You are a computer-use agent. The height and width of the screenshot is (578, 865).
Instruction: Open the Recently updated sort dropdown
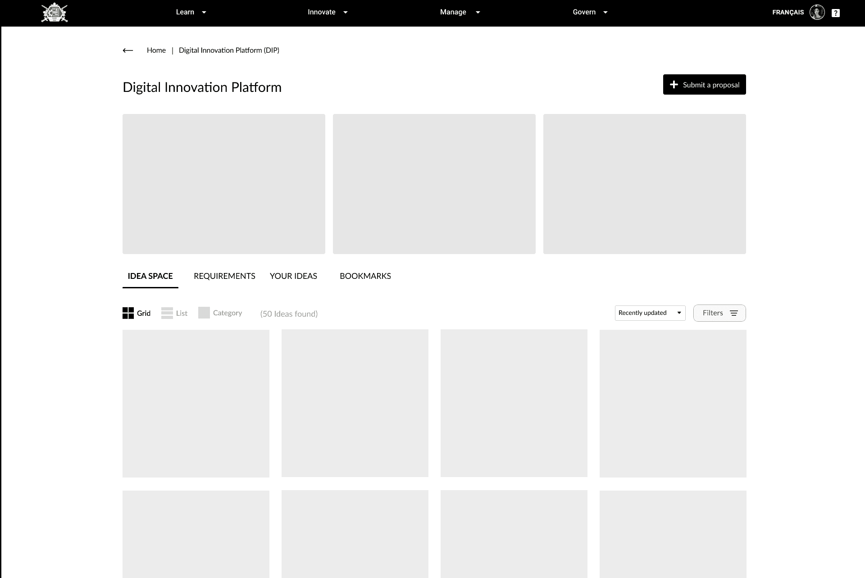[x=650, y=313]
